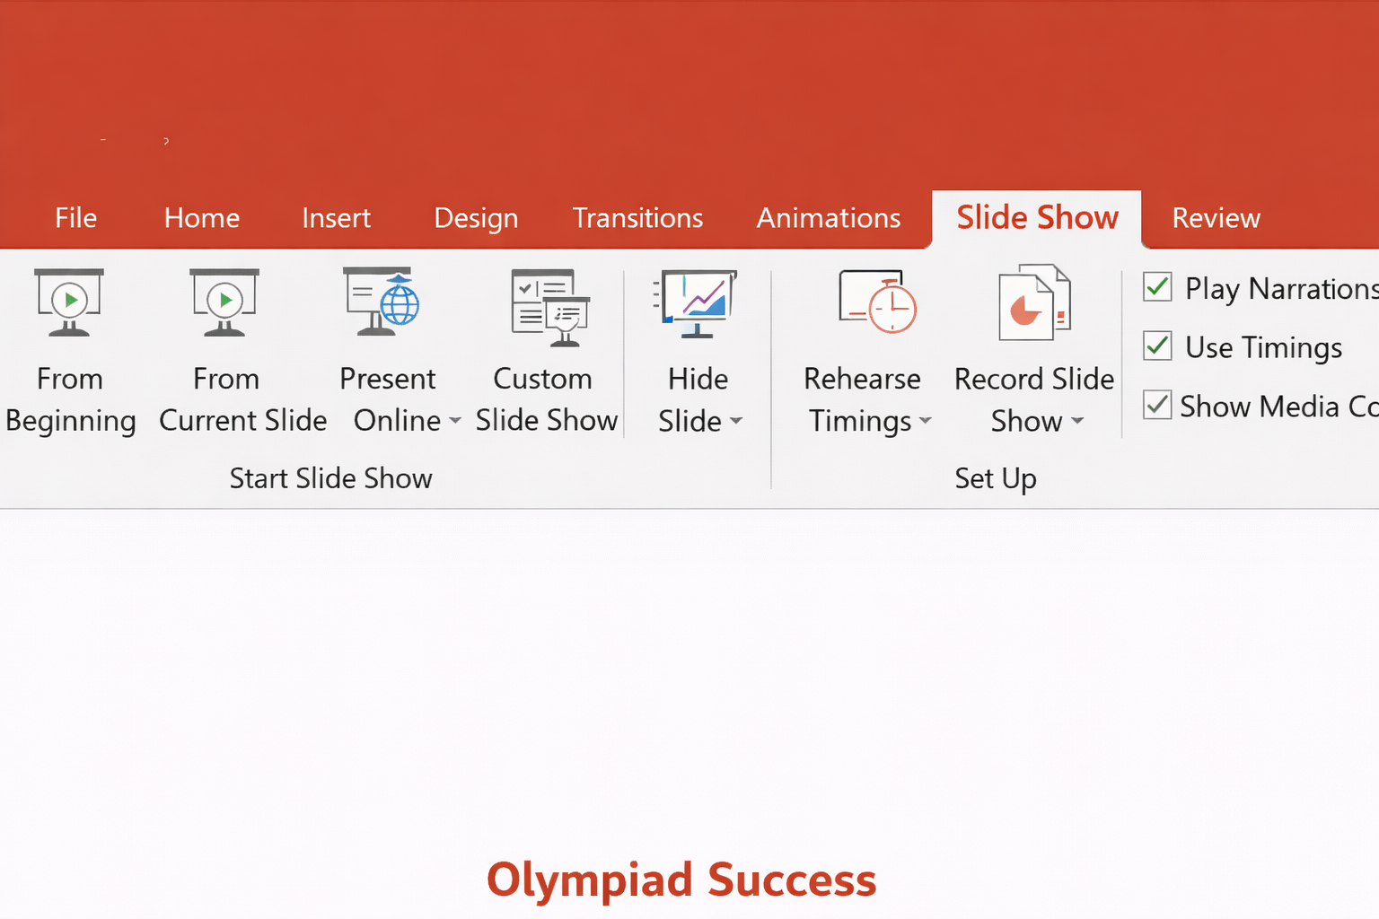The image size is (1379, 919).
Task: Expand the Record Slide Show dropdown arrow
Action: 1077,421
